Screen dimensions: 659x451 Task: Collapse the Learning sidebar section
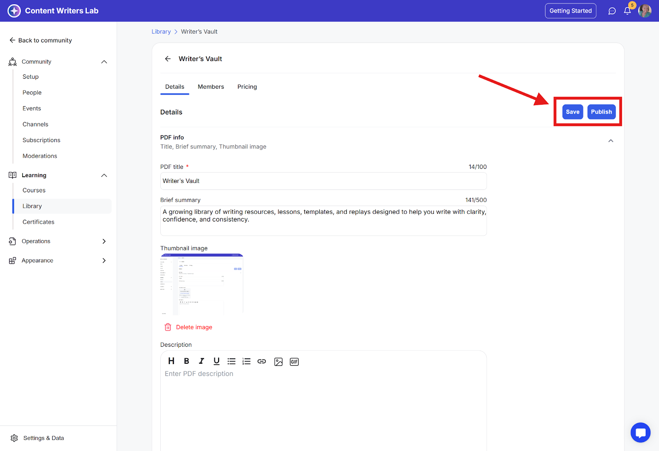pyautogui.click(x=104, y=175)
